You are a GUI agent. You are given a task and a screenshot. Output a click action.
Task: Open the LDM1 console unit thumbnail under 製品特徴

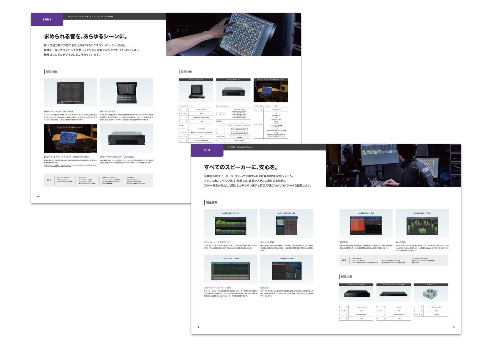pos(127,93)
